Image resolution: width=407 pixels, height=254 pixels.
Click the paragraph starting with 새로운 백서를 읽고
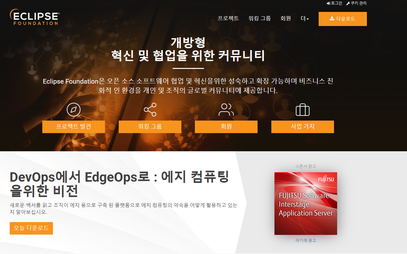click(124, 209)
